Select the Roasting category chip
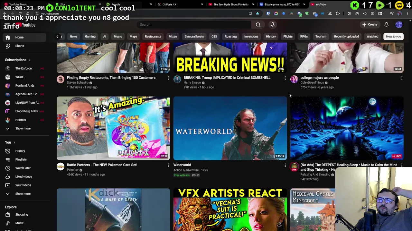 click(x=230, y=36)
